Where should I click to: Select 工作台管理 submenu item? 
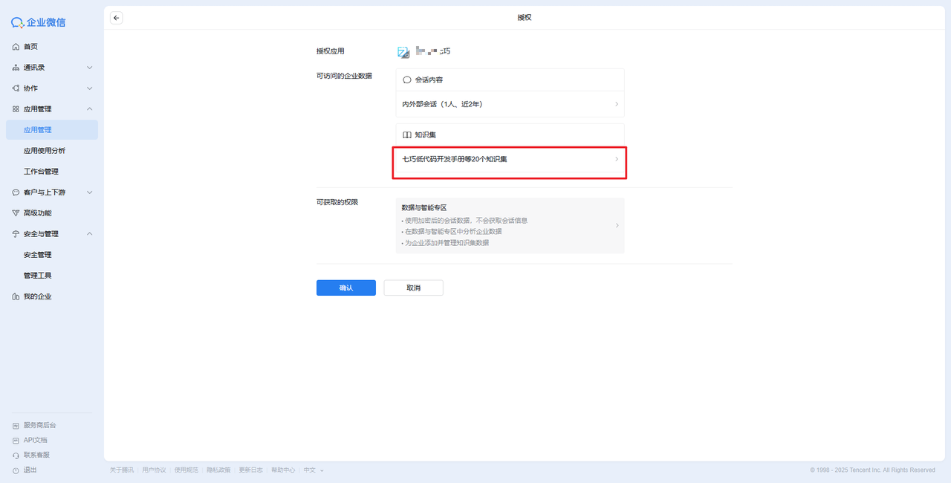click(x=41, y=172)
